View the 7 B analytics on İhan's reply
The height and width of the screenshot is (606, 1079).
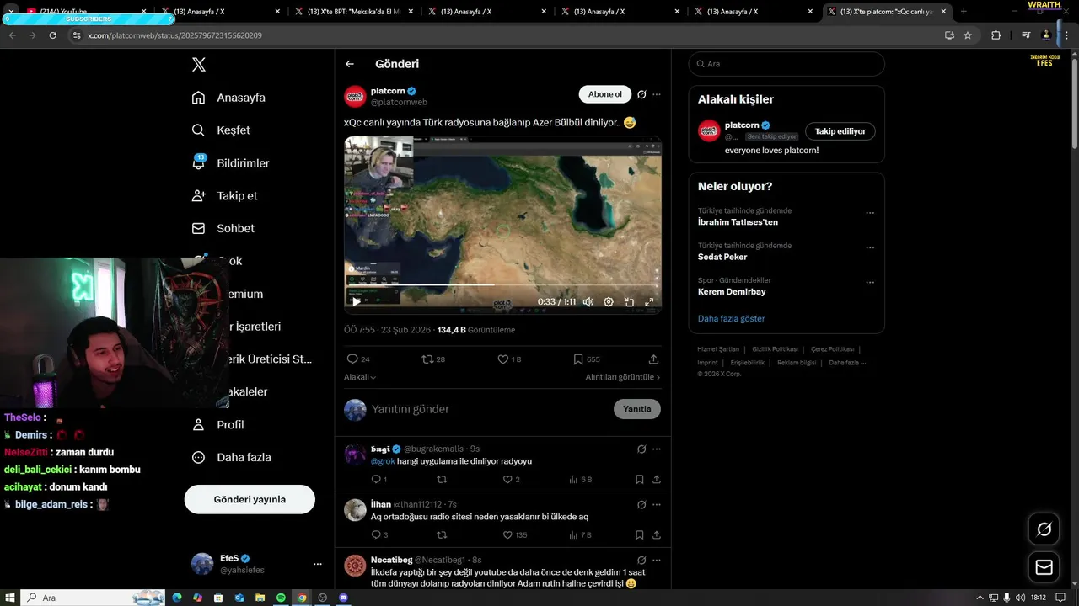pyautogui.click(x=581, y=534)
